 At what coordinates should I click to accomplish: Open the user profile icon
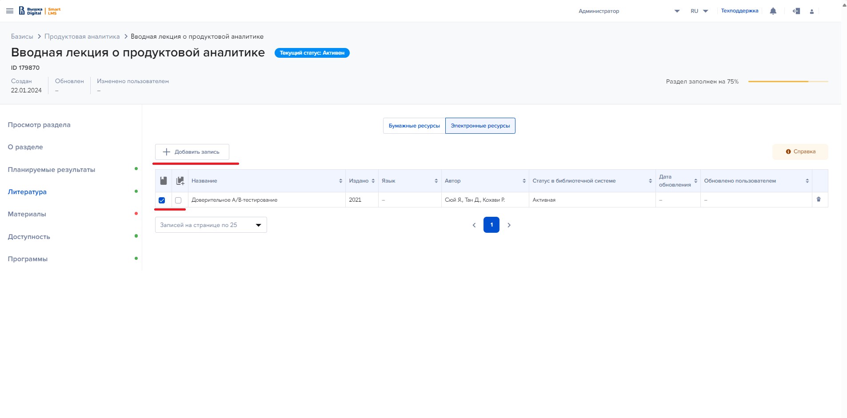[811, 12]
